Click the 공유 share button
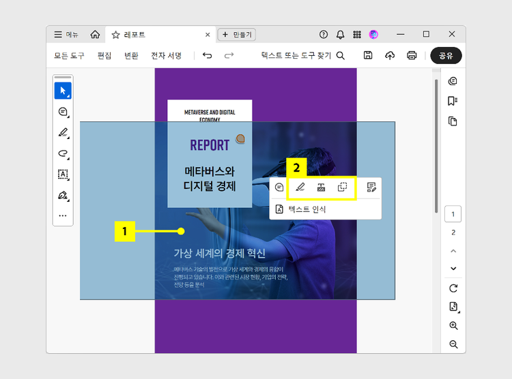 click(446, 55)
